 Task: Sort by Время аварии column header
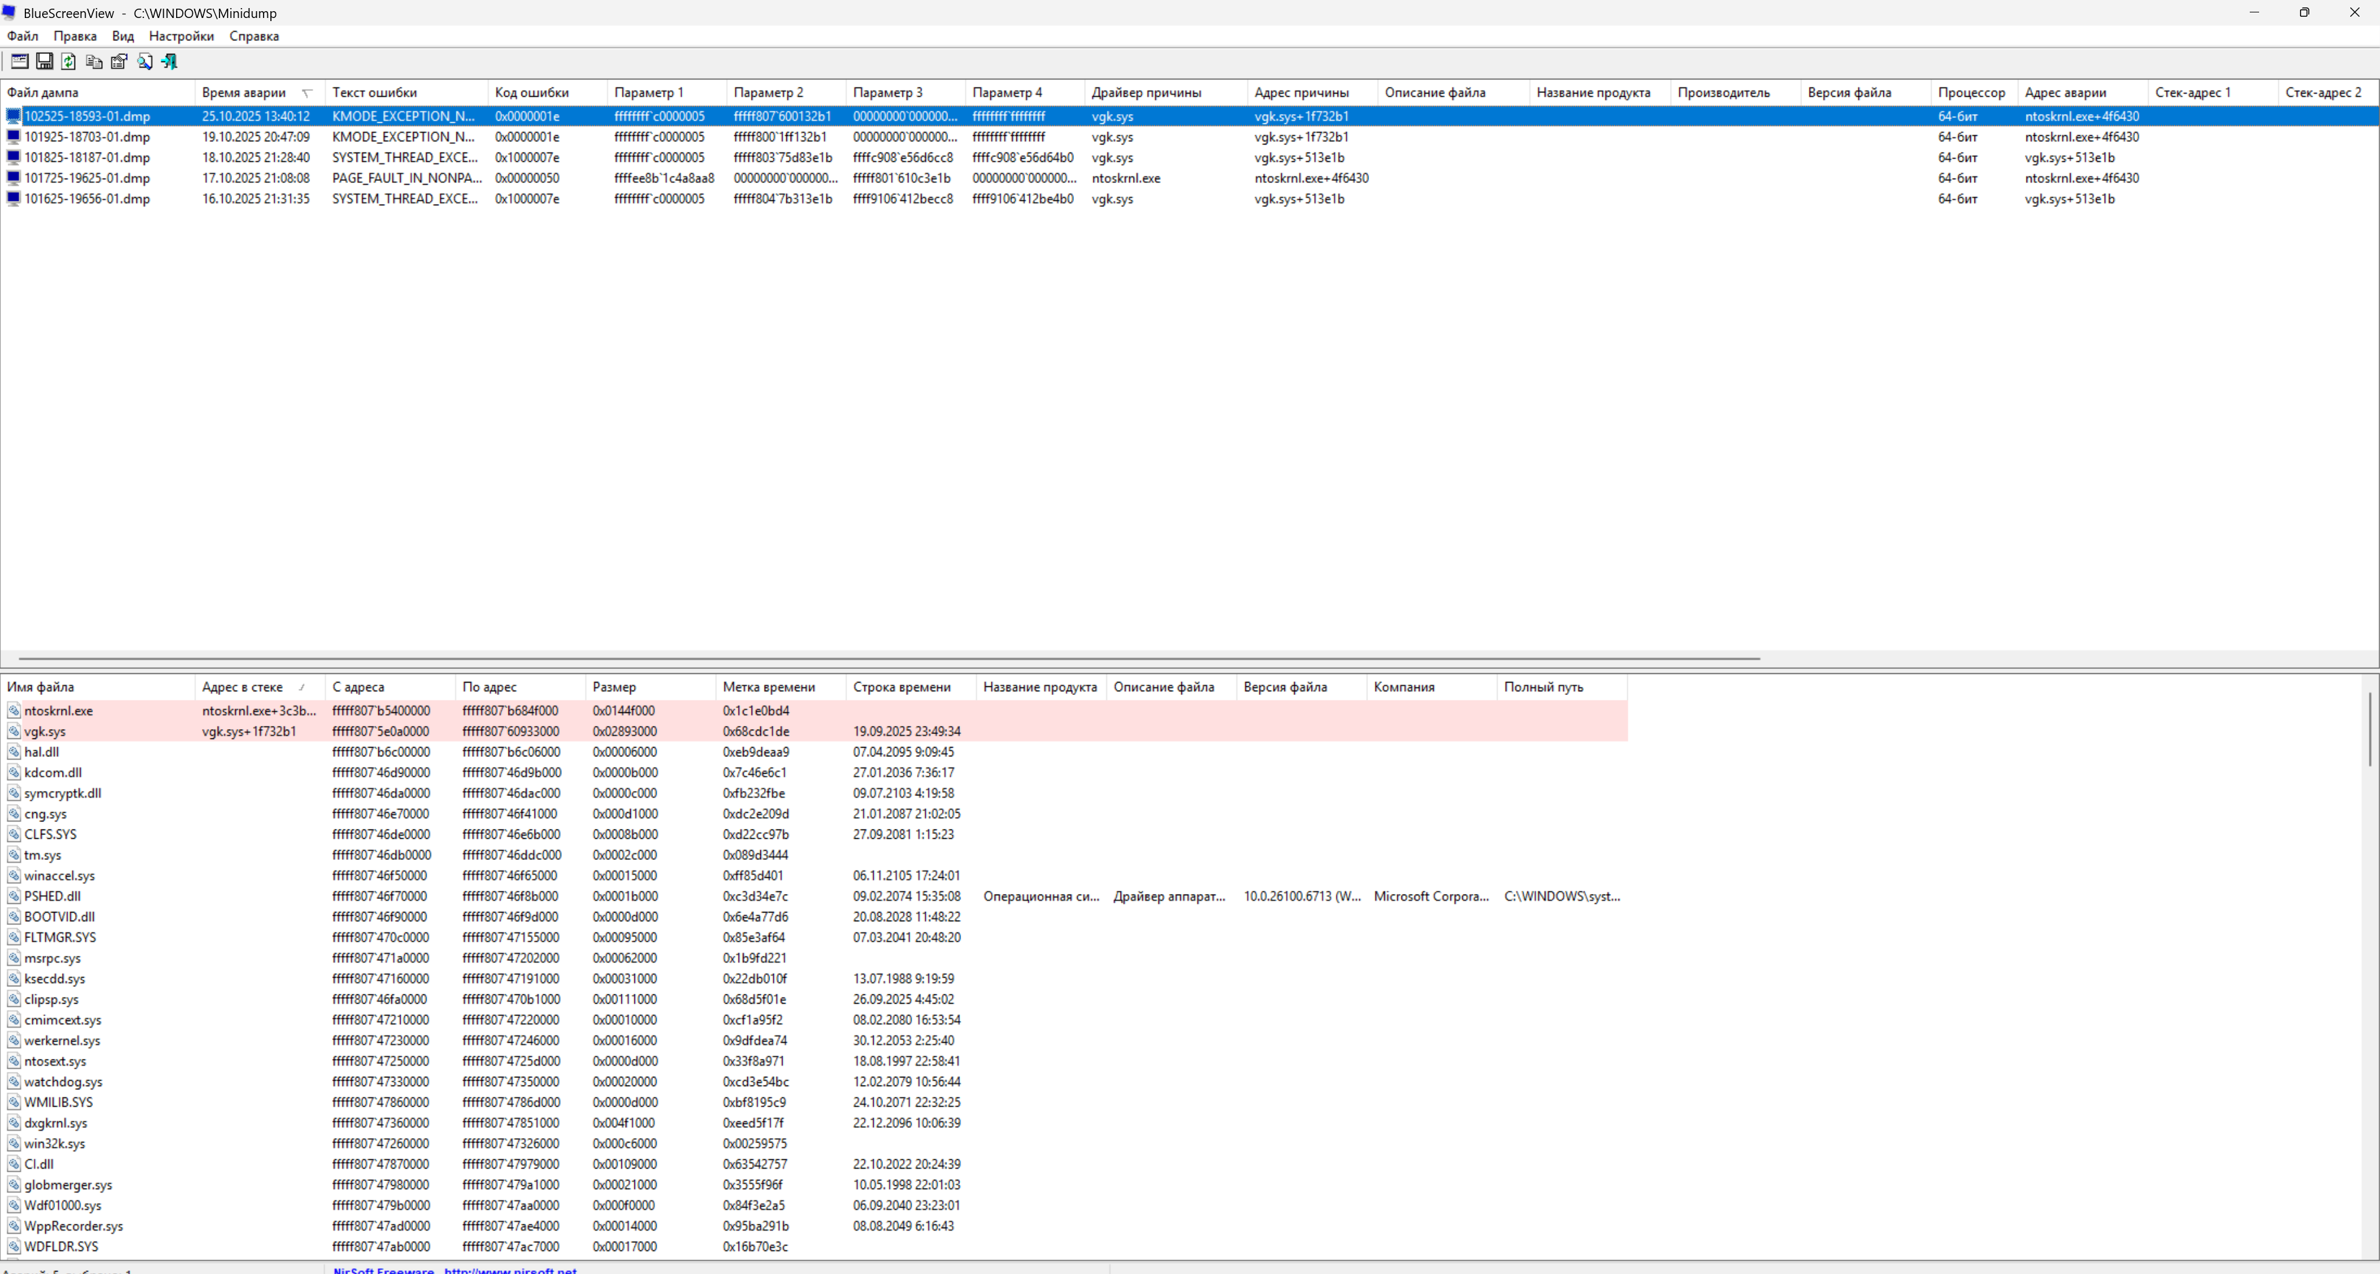click(260, 92)
